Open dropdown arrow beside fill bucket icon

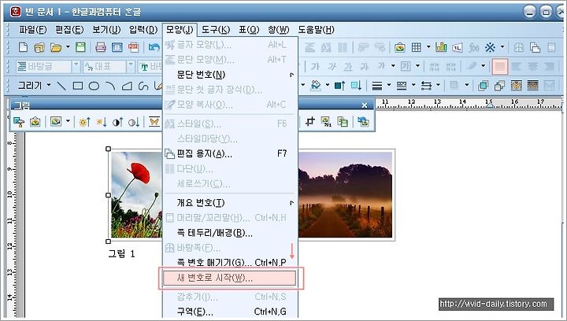click(328, 86)
